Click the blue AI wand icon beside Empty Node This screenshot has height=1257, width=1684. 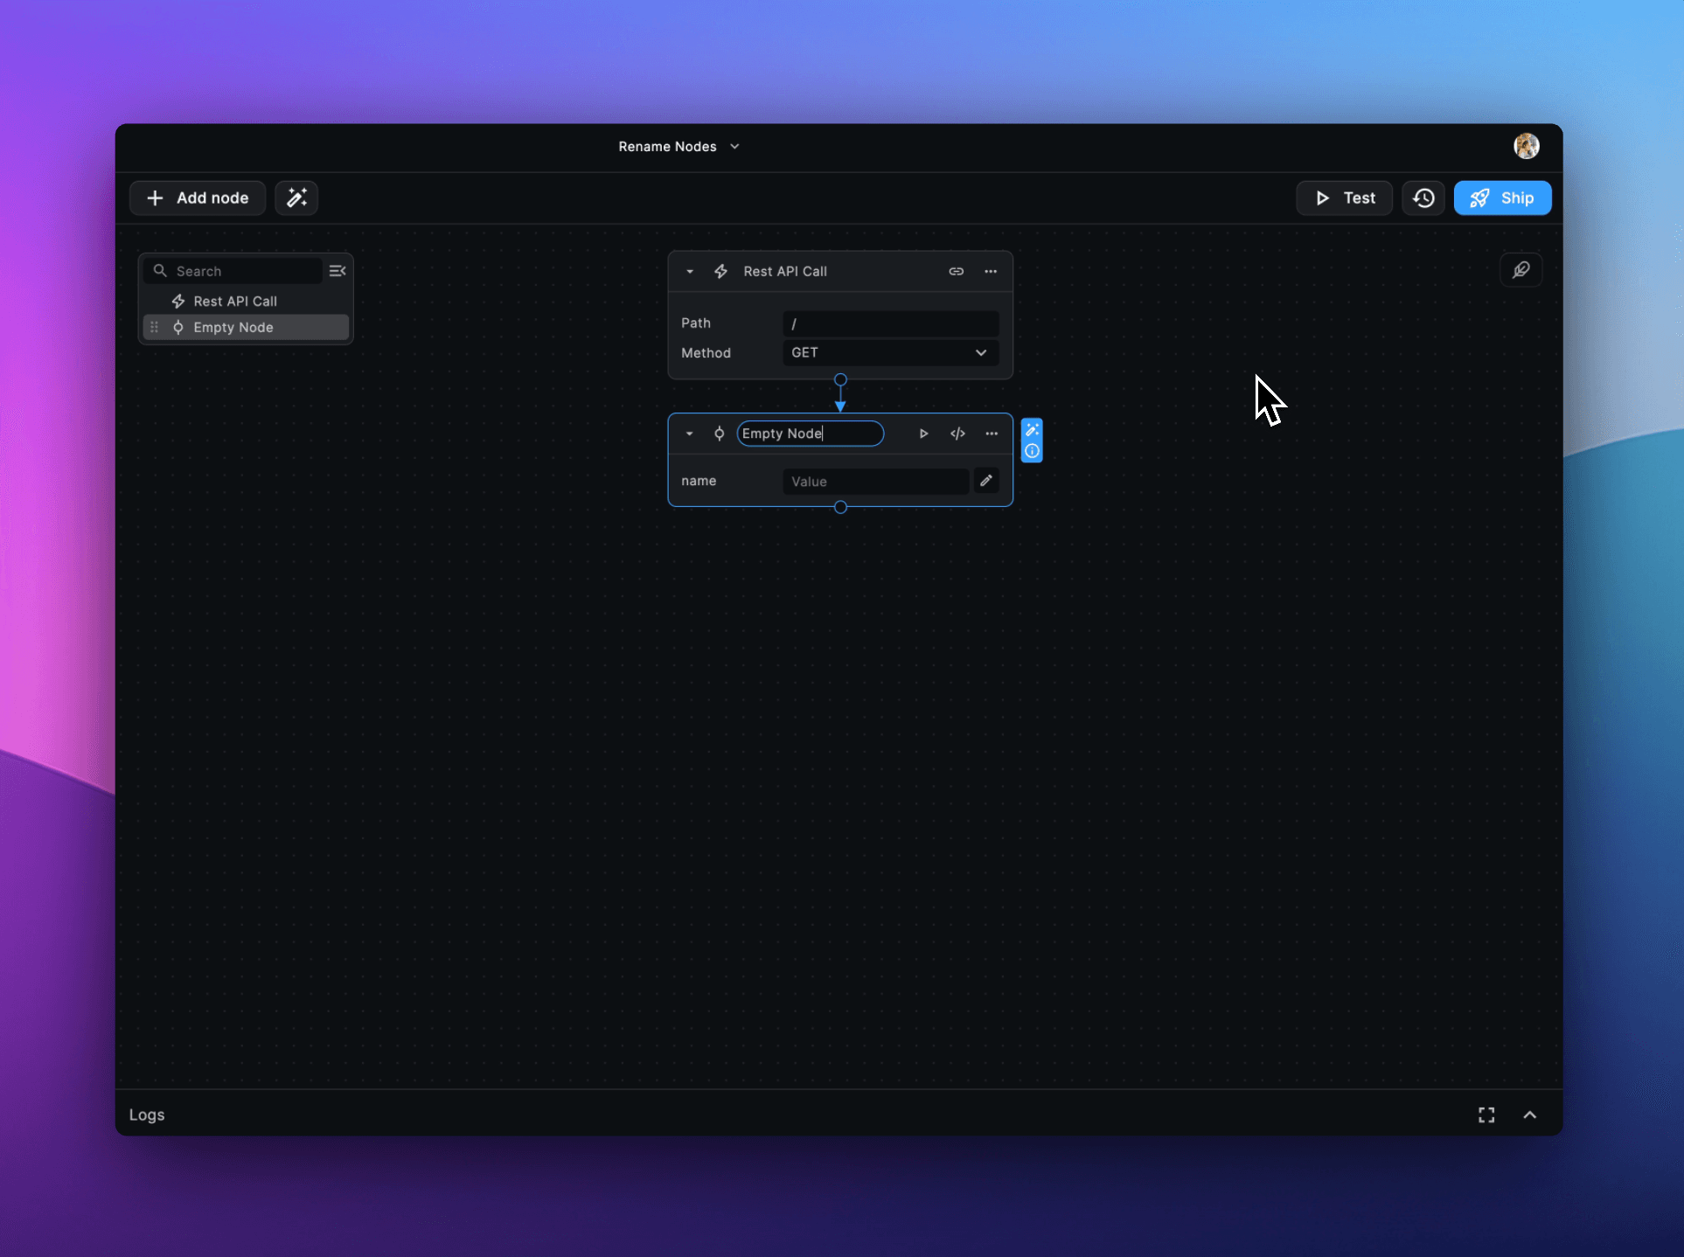coord(1032,429)
